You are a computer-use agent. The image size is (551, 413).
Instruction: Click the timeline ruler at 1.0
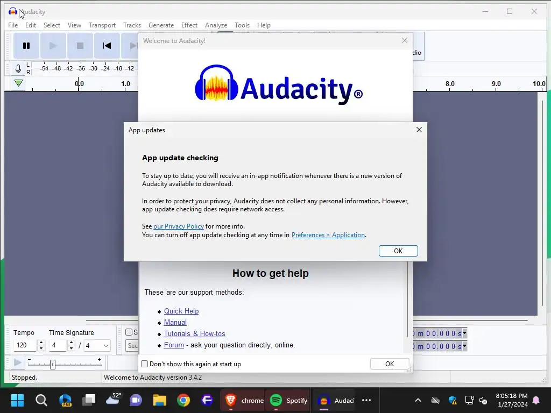pos(125,84)
